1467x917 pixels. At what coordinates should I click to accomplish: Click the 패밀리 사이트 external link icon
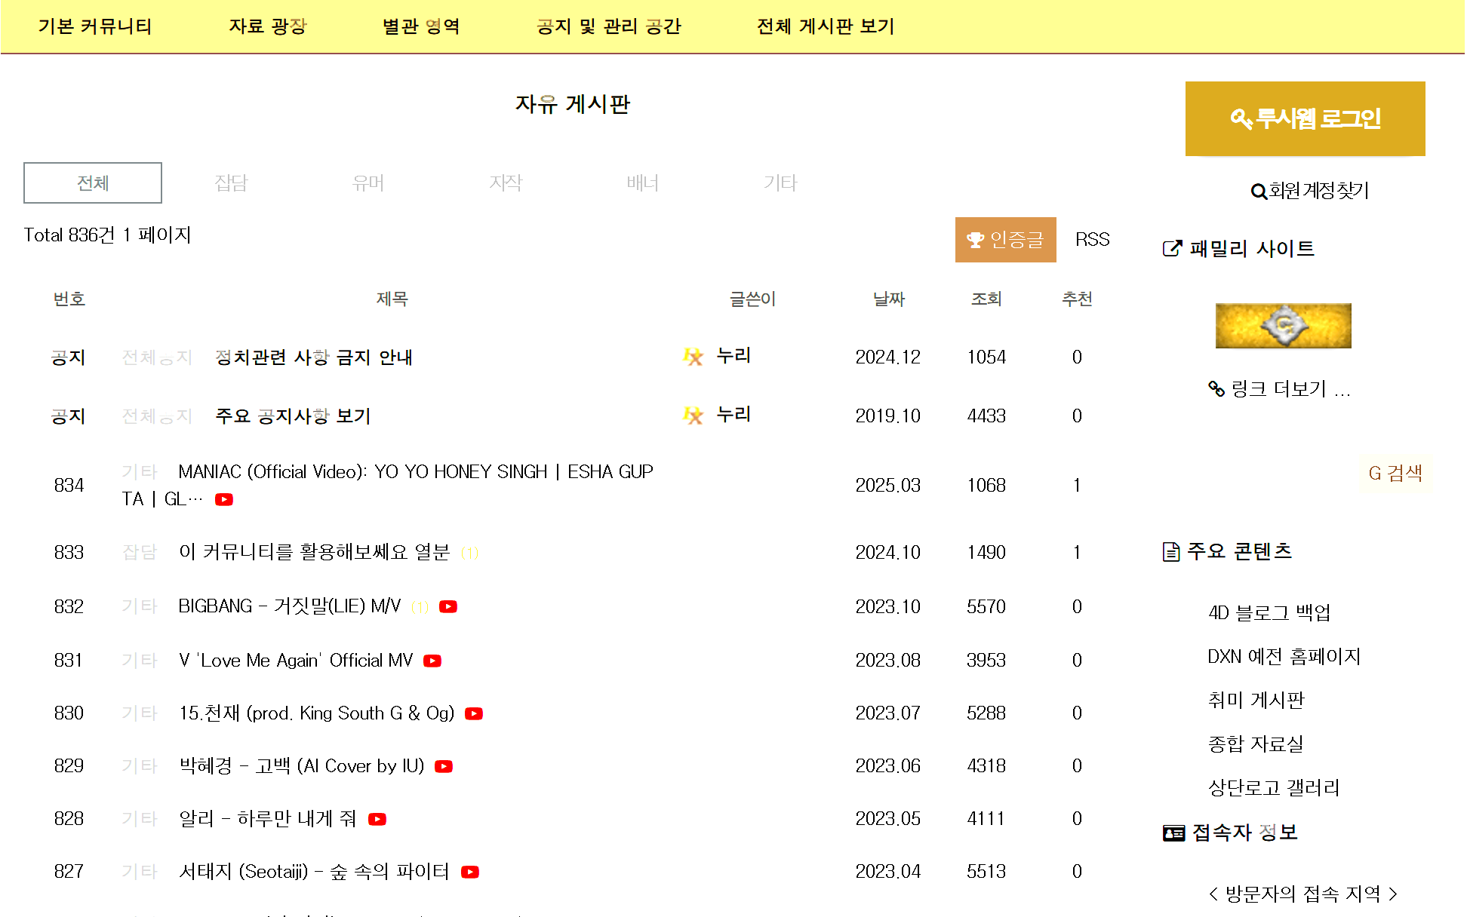(1172, 248)
